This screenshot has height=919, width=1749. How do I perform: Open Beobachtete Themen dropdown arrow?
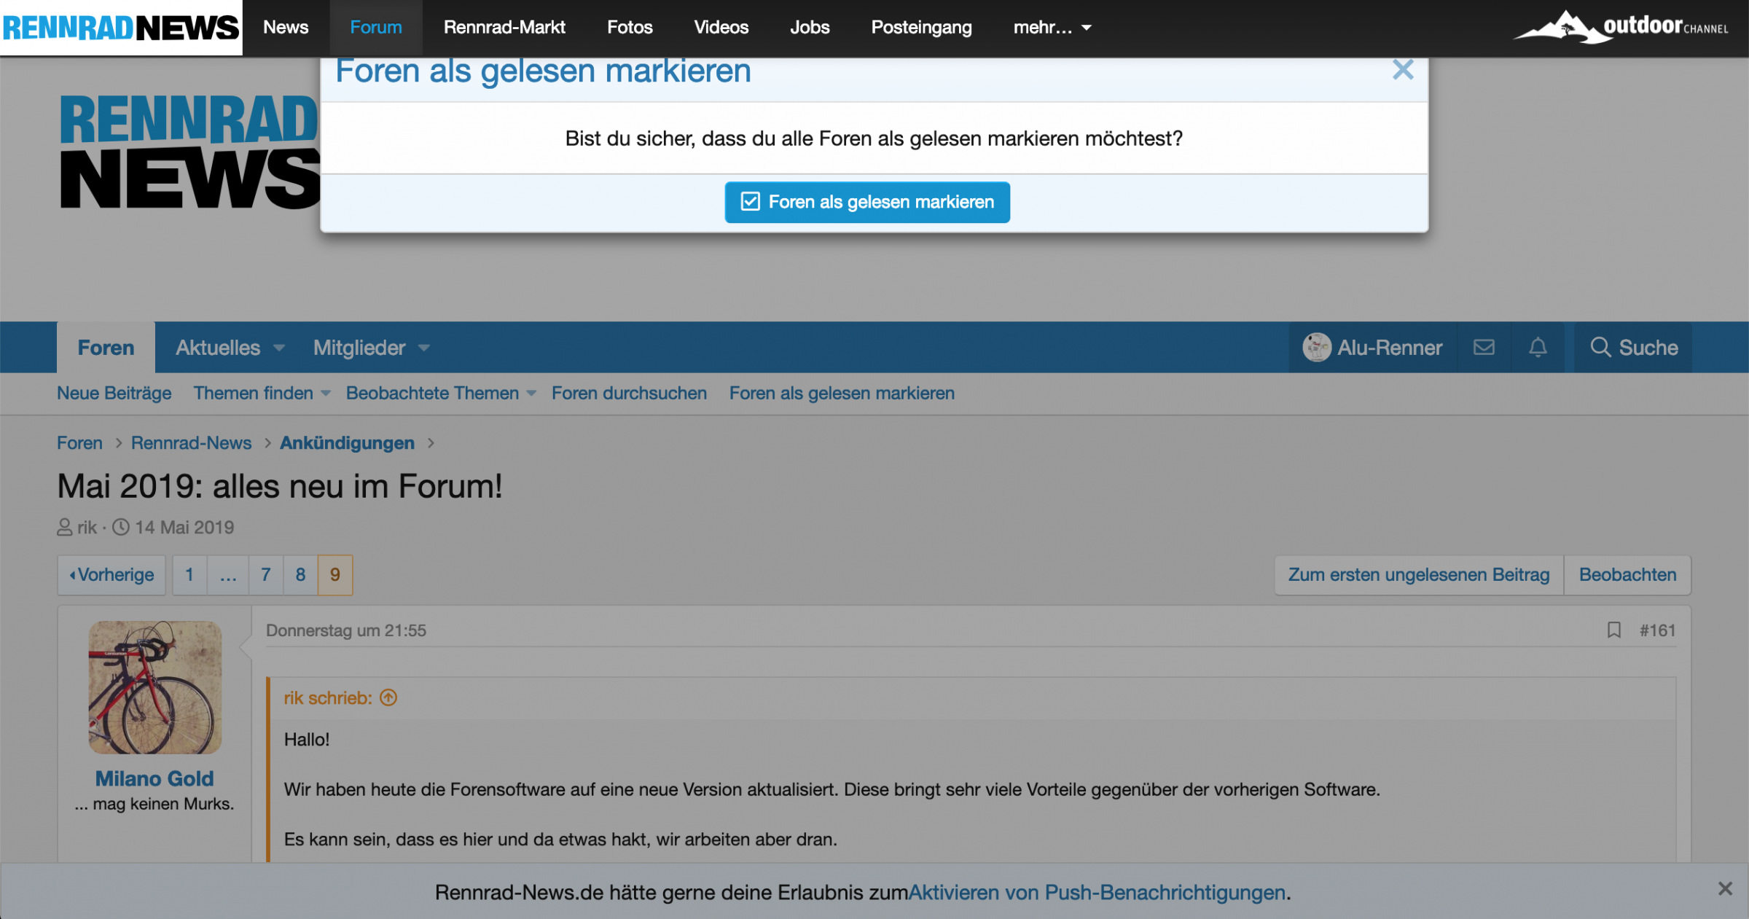coord(532,394)
